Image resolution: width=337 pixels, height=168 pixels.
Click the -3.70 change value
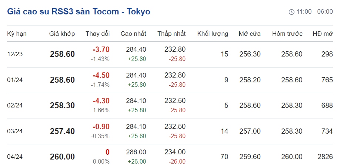101,49
